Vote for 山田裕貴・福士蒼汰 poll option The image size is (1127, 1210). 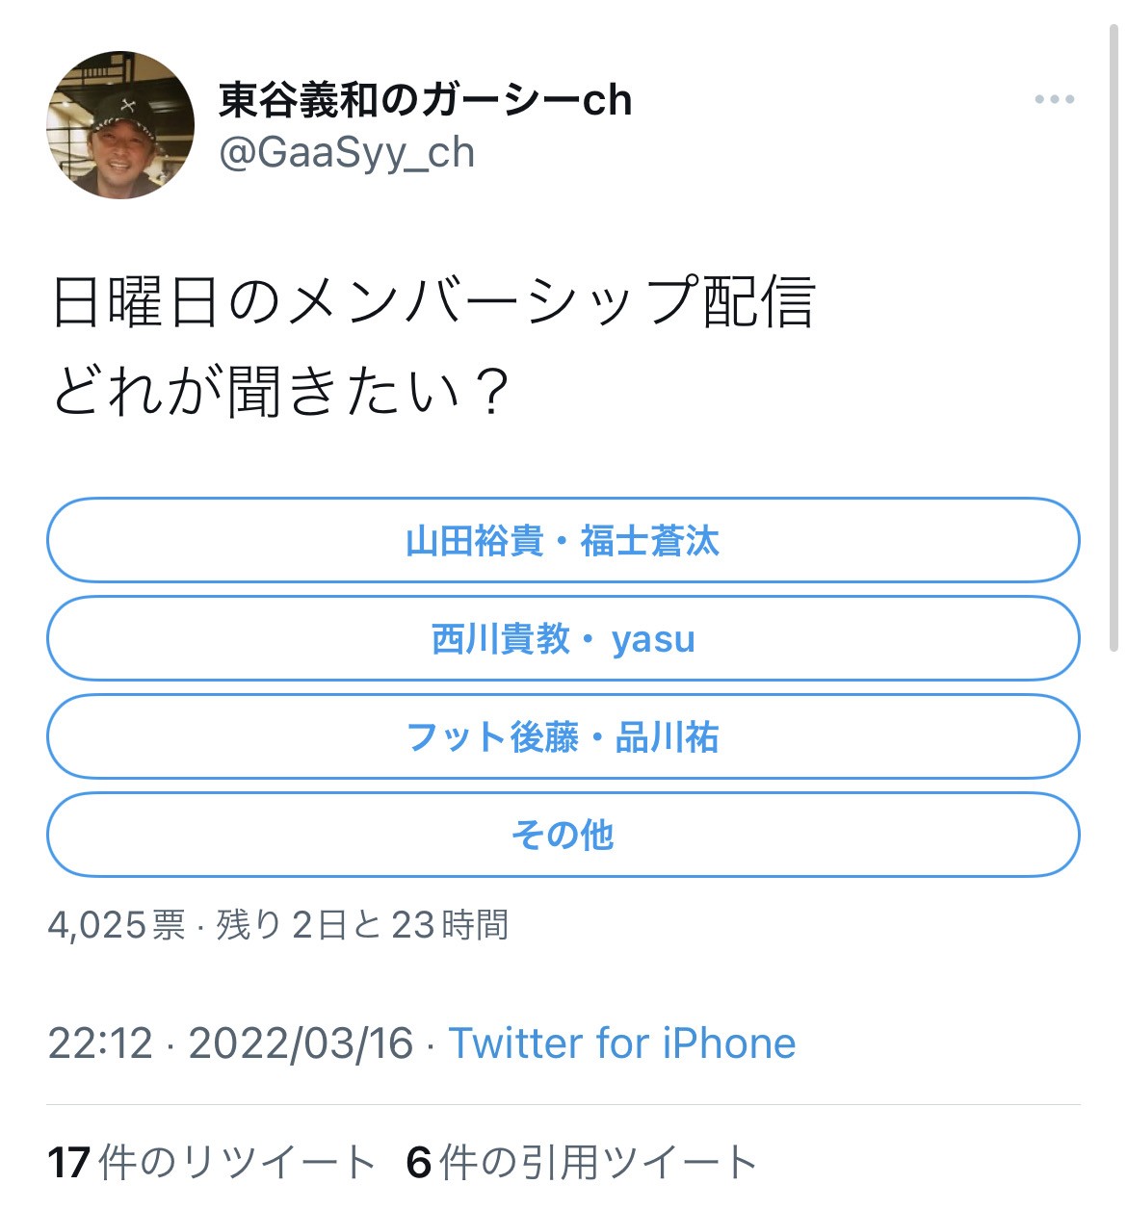tap(563, 541)
